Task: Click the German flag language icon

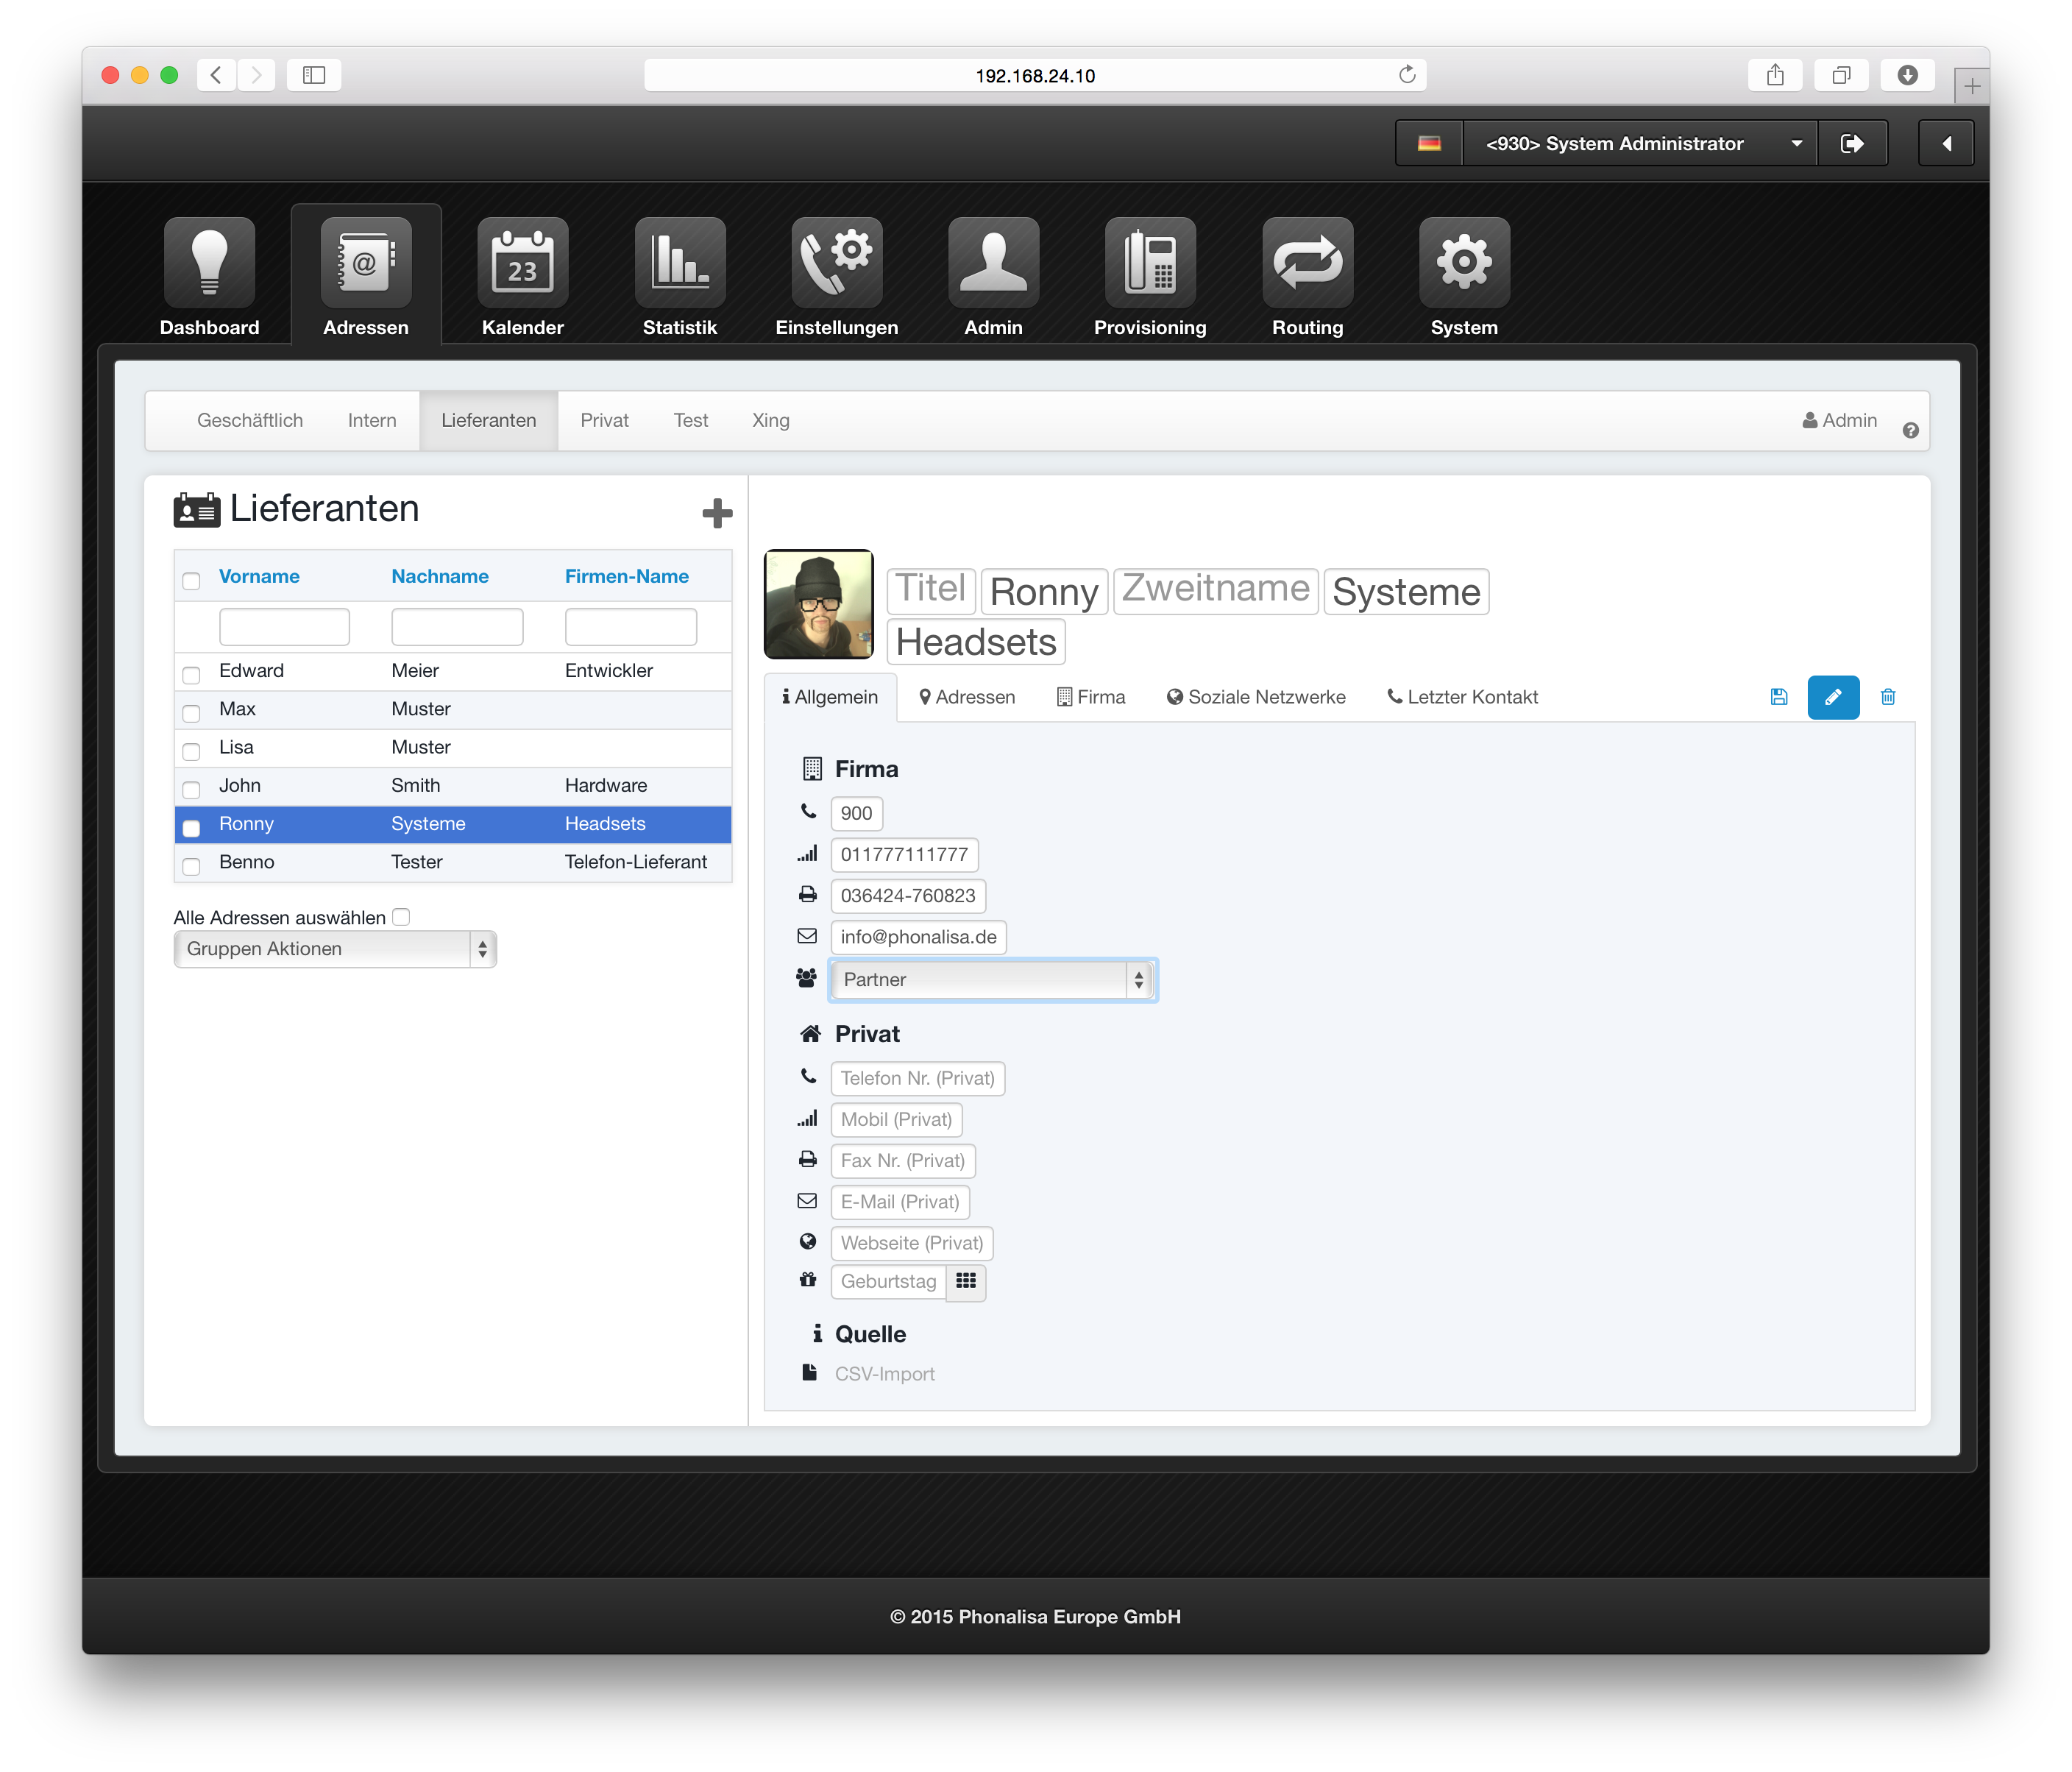Action: coord(1429,143)
